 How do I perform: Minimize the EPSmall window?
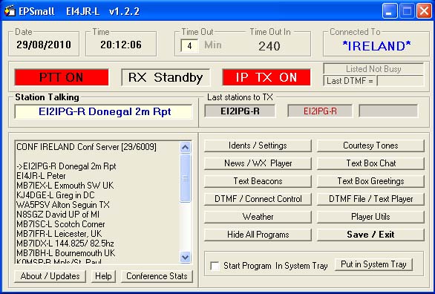pos(389,11)
